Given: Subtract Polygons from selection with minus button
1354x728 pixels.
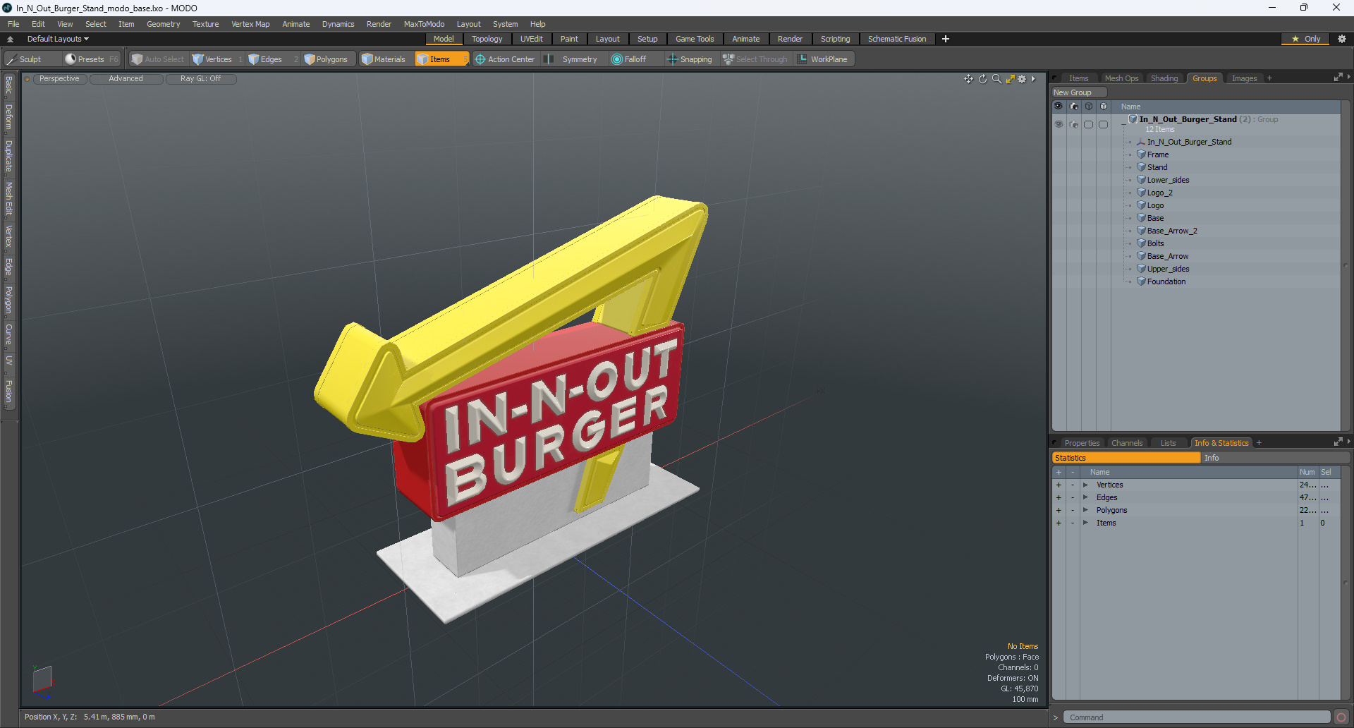Looking at the screenshot, I should point(1073,510).
